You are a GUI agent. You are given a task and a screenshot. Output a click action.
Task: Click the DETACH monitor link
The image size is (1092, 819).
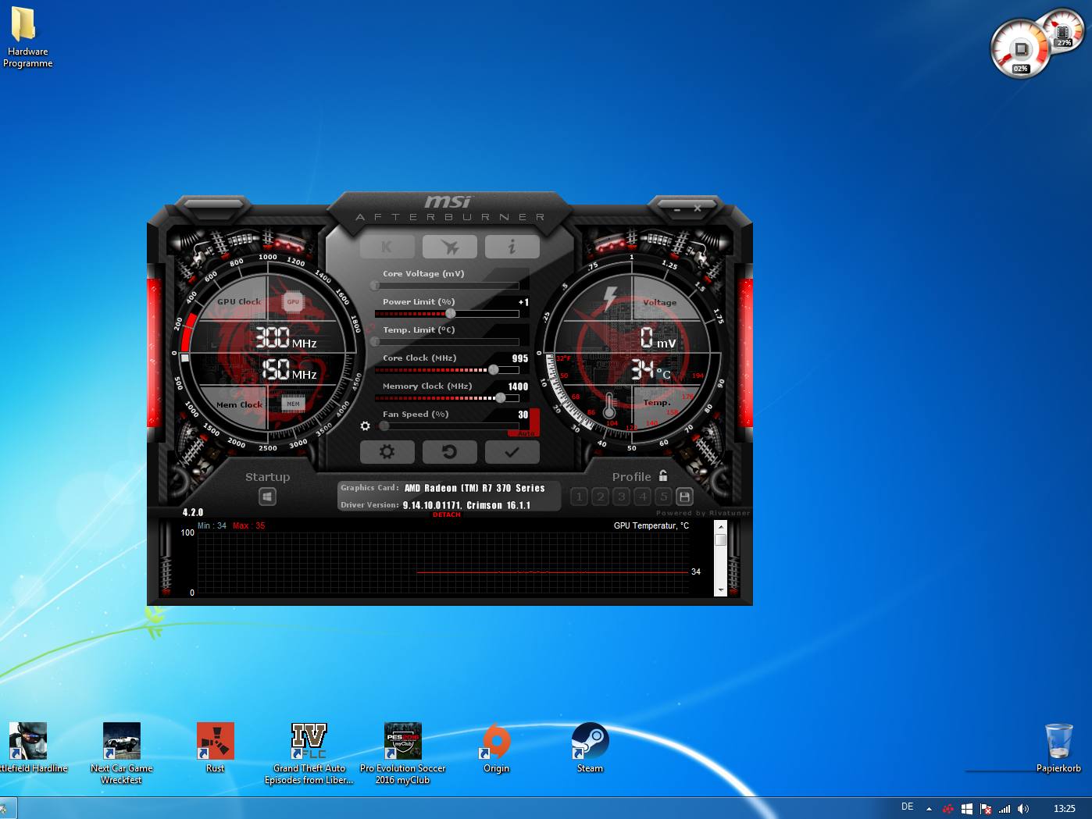click(x=447, y=515)
